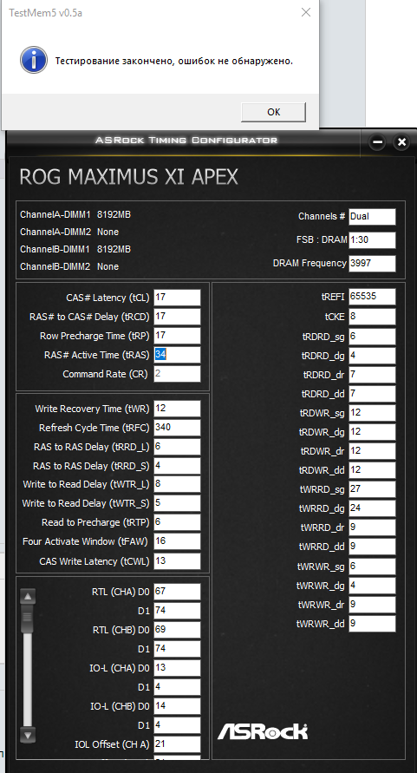Click the ChannelB-DIMM2 None entry
The width and height of the screenshot is (417, 773).
tap(69, 266)
